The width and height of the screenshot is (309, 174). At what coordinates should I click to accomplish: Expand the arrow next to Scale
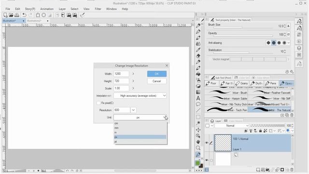133,88
